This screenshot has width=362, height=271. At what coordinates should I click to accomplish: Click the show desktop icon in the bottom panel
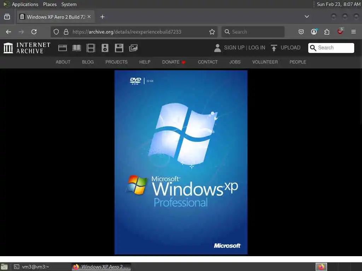pyautogui.click(x=4, y=267)
